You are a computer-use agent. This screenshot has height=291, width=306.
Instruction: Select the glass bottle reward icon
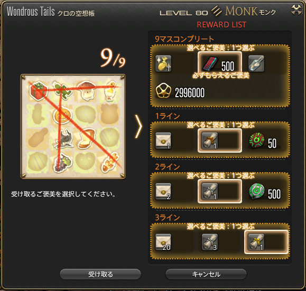(256, 63)
